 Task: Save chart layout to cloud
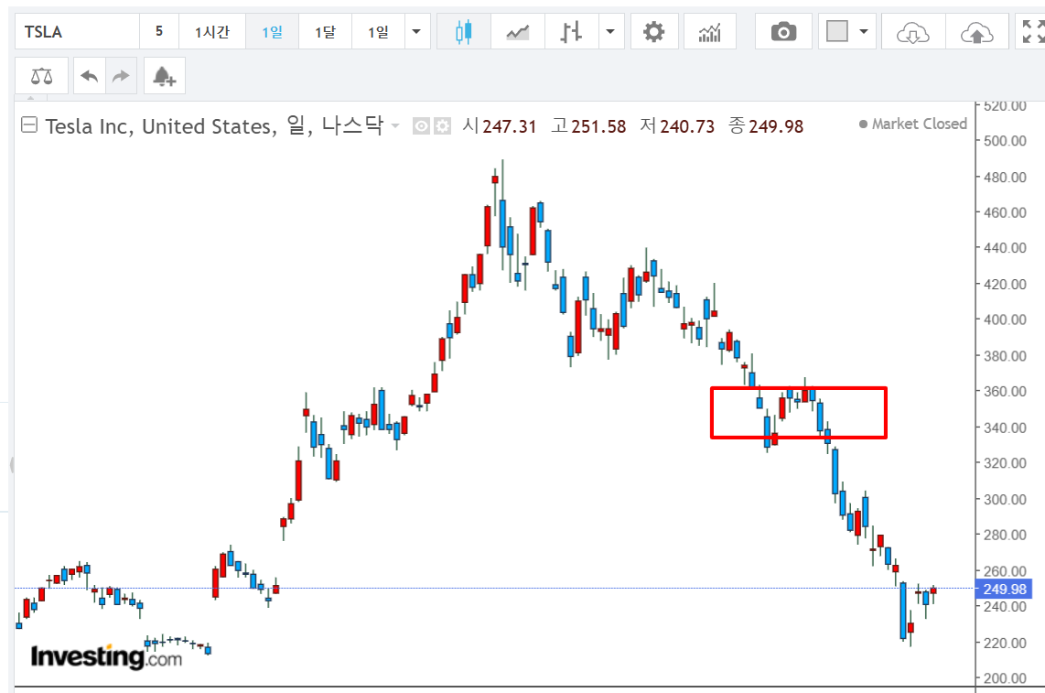[977, 31]
